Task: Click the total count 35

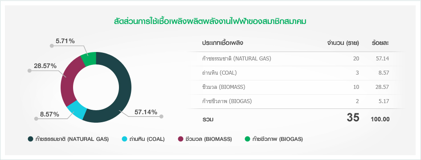Action: click(x=353, y=118)
